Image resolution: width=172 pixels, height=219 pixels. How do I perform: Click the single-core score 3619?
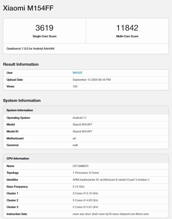[44, 28]
